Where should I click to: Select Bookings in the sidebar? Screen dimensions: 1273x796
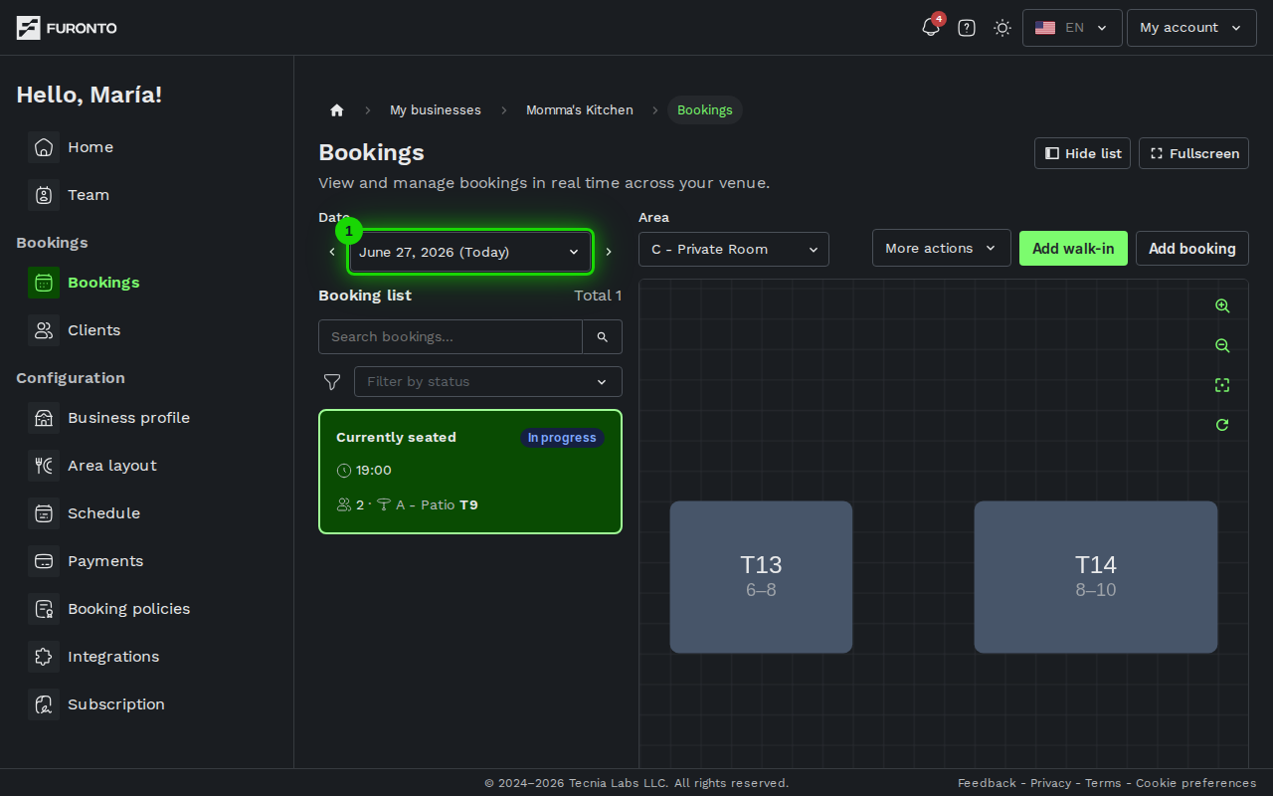pos(103,283)
